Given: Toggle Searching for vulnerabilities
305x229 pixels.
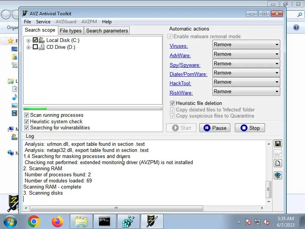Looking at the screenshot, I should click(x=26, y=128).
